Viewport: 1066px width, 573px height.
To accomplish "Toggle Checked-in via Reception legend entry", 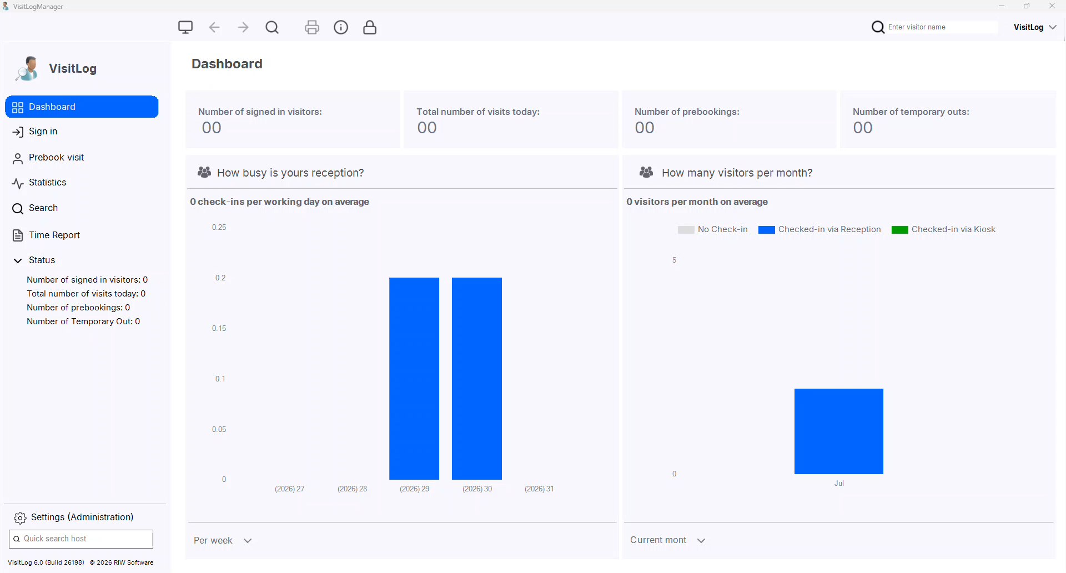I will [x=819, y=229].
